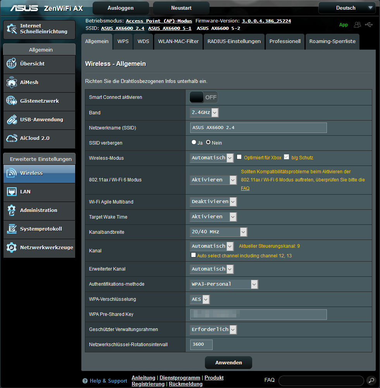
Task: Open the Authentifikations-methode dropdown
Action: pos(224,284)
